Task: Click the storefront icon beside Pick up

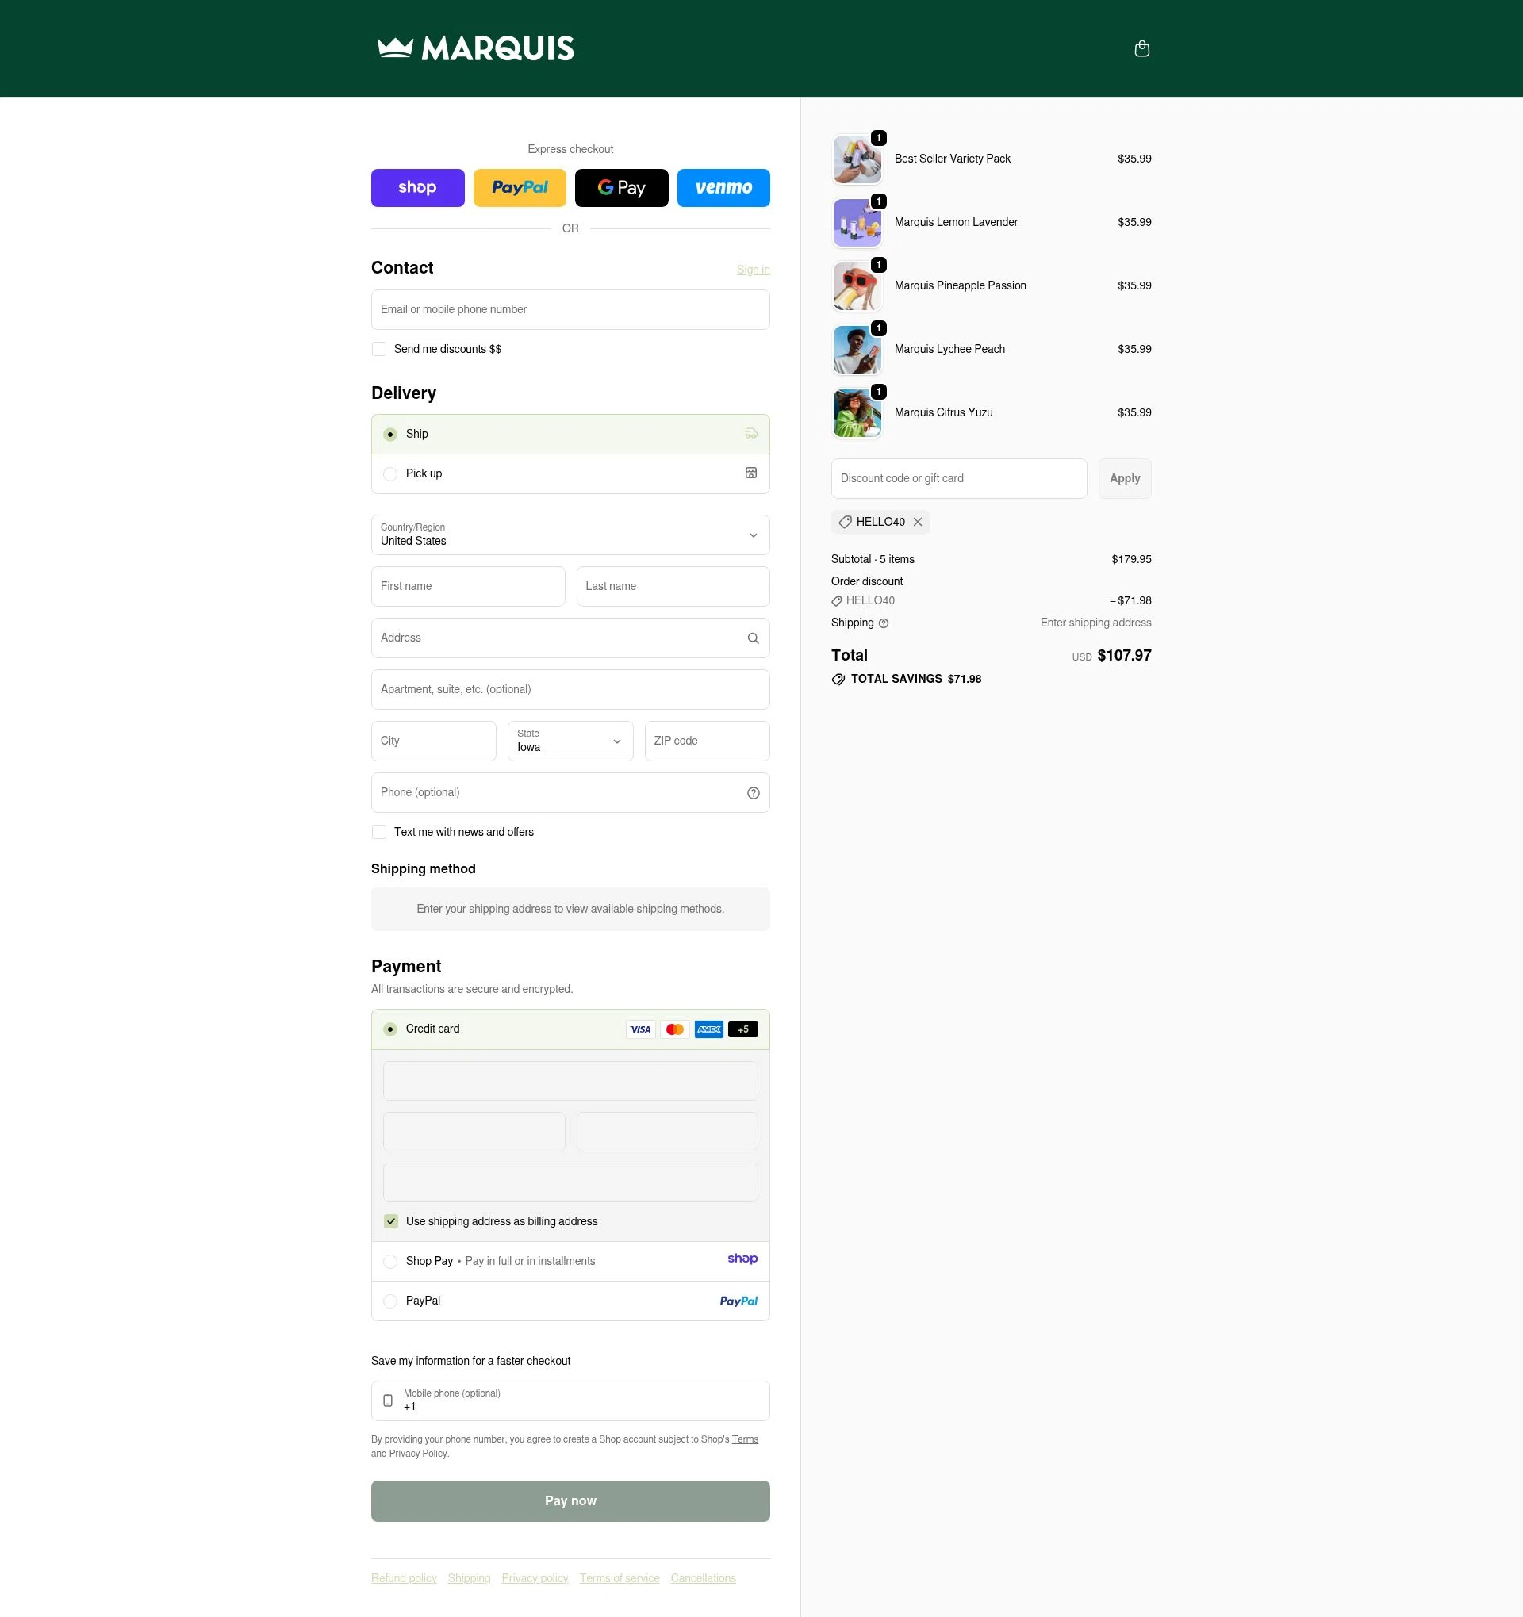Action: [750, 473]
